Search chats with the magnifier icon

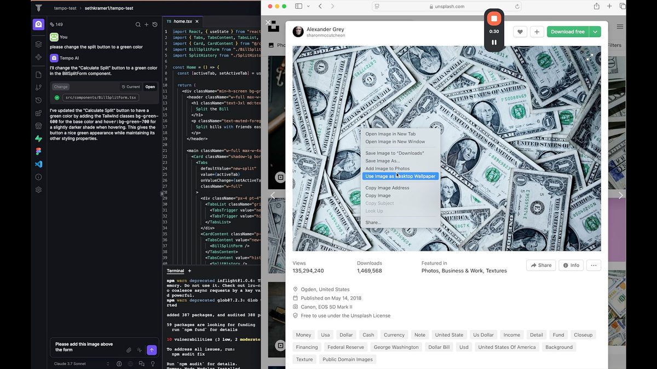click(138, 25)
